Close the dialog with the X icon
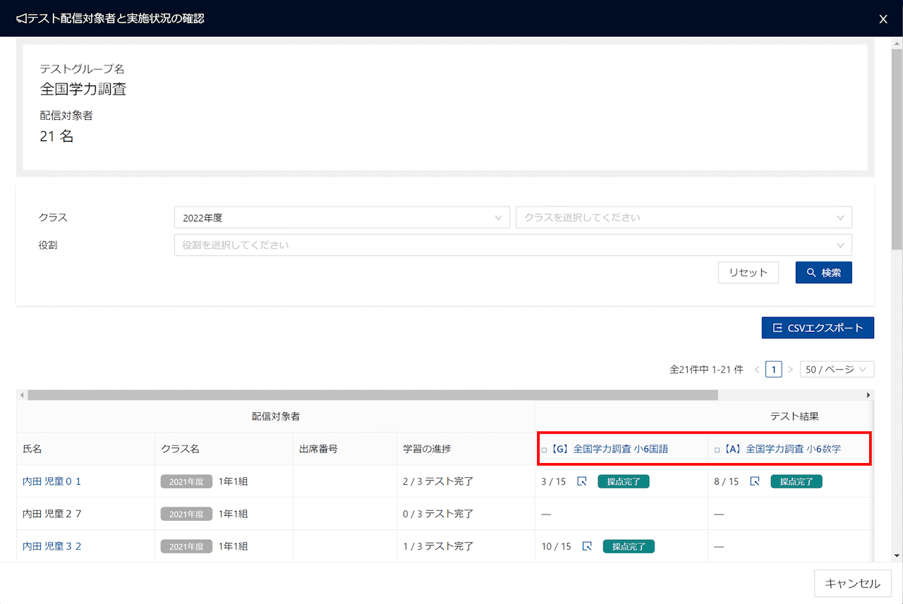Screen dimensions: 903x604 [x=883, y=19]
